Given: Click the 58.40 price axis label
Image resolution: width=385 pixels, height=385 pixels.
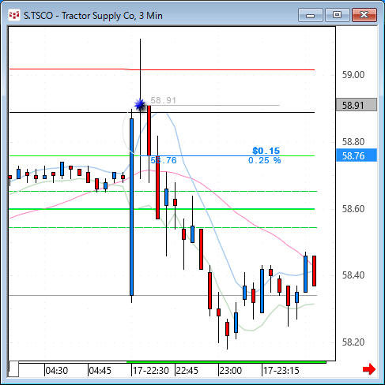Looking at the screenshot, I should (x=353, y=275).
